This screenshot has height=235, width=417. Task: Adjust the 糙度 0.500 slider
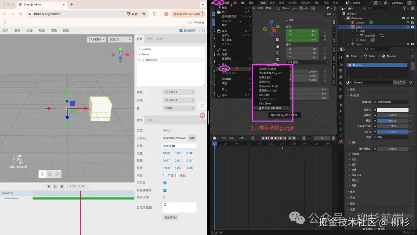[393, 121]
